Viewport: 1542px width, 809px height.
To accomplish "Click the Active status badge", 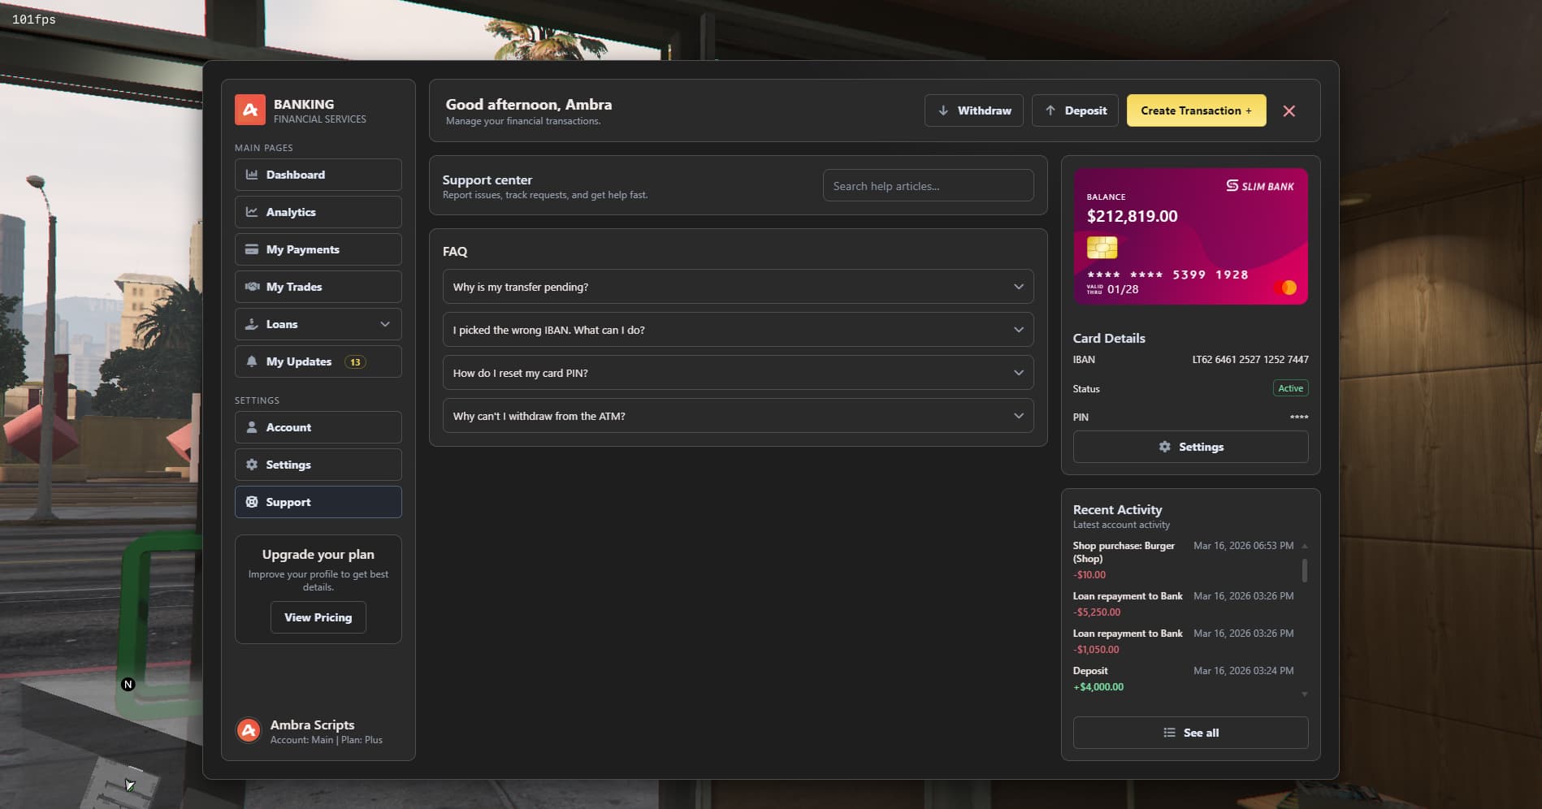I will click(x=1290, y=388).
